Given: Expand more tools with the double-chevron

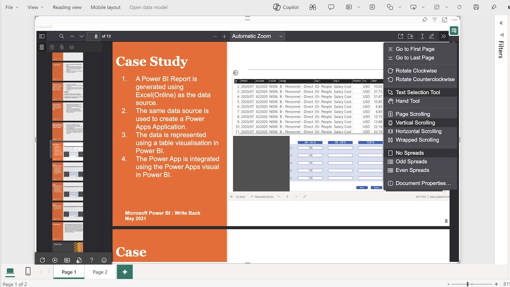Looking at the screenshot, I should [x=444, y=36].
